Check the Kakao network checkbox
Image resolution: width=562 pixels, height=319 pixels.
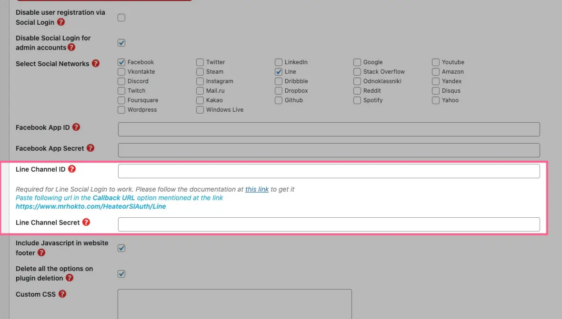click(200, 100)
